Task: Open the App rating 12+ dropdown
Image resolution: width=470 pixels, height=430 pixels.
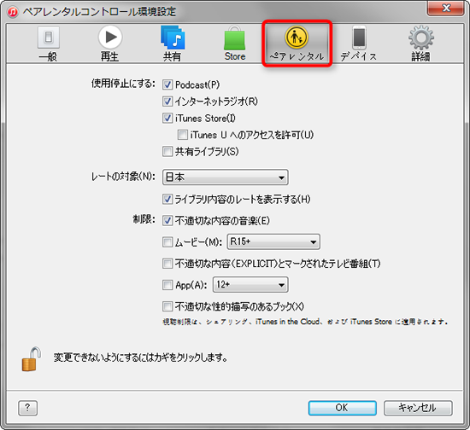Action: point(250,285)
